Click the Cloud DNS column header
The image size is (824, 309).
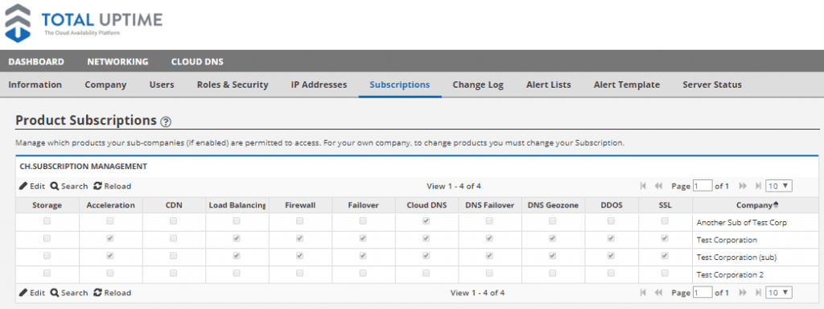click(x=426, y=205)
